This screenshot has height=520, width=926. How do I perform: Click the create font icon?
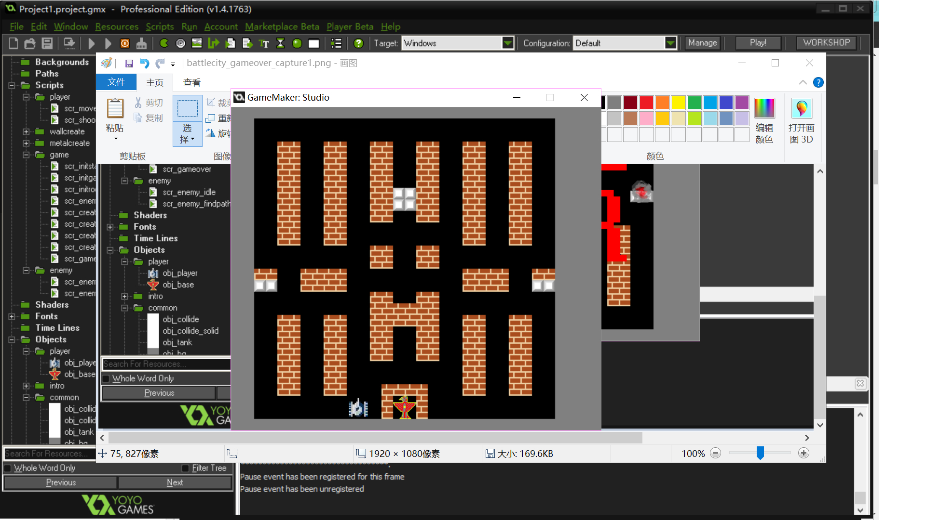pyautogui.click(x=264, y=43)
